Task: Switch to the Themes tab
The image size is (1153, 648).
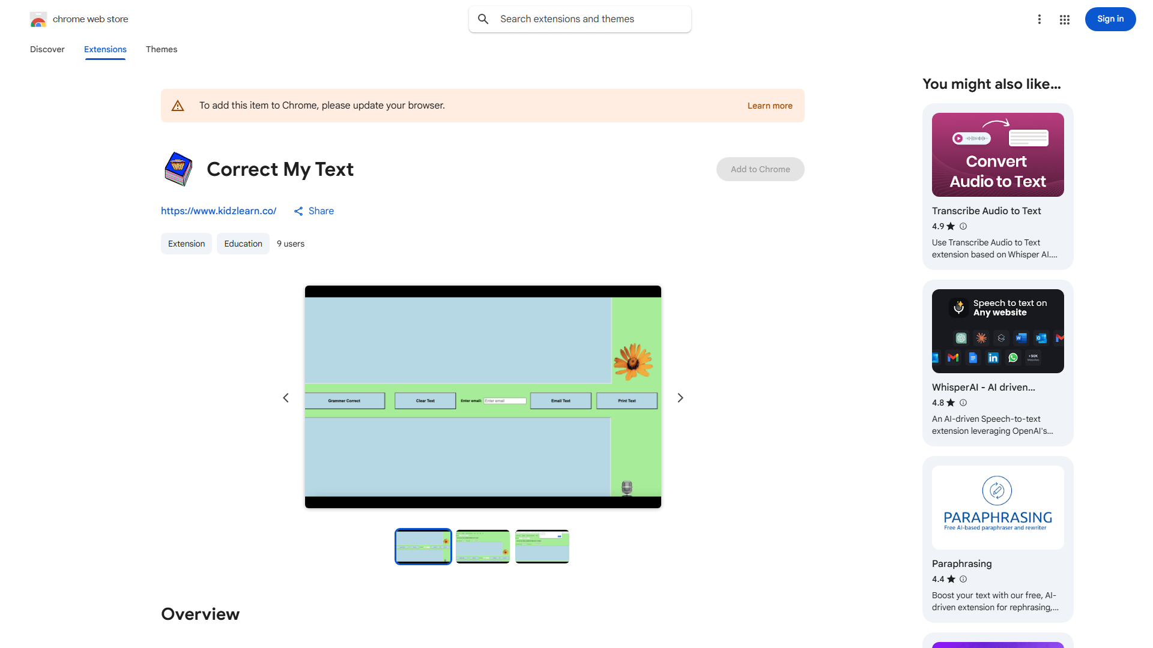Action: point(161,49)
